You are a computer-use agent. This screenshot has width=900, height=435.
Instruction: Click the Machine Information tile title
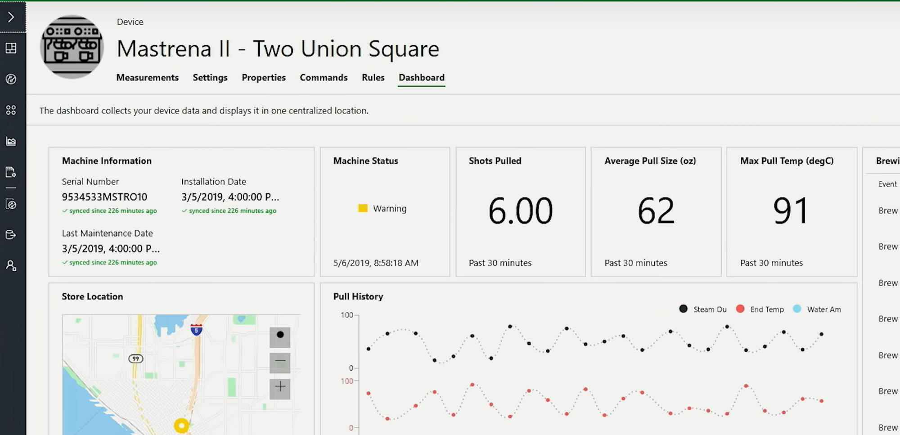coord(107,161)
